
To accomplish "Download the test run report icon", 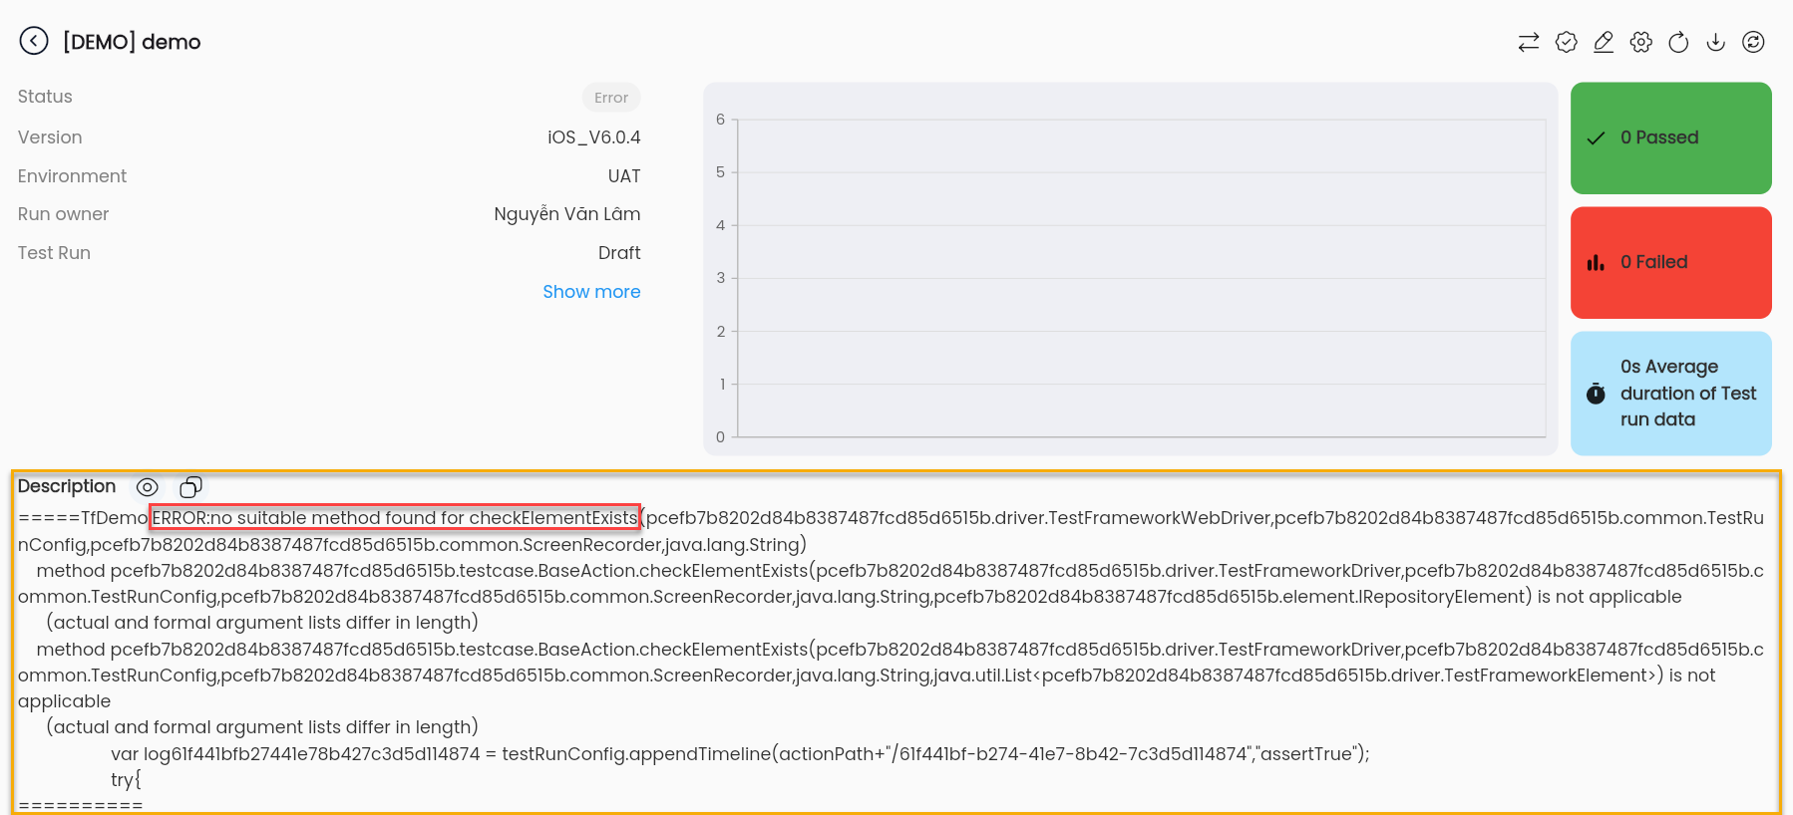I will click(x=1715, y=42).
